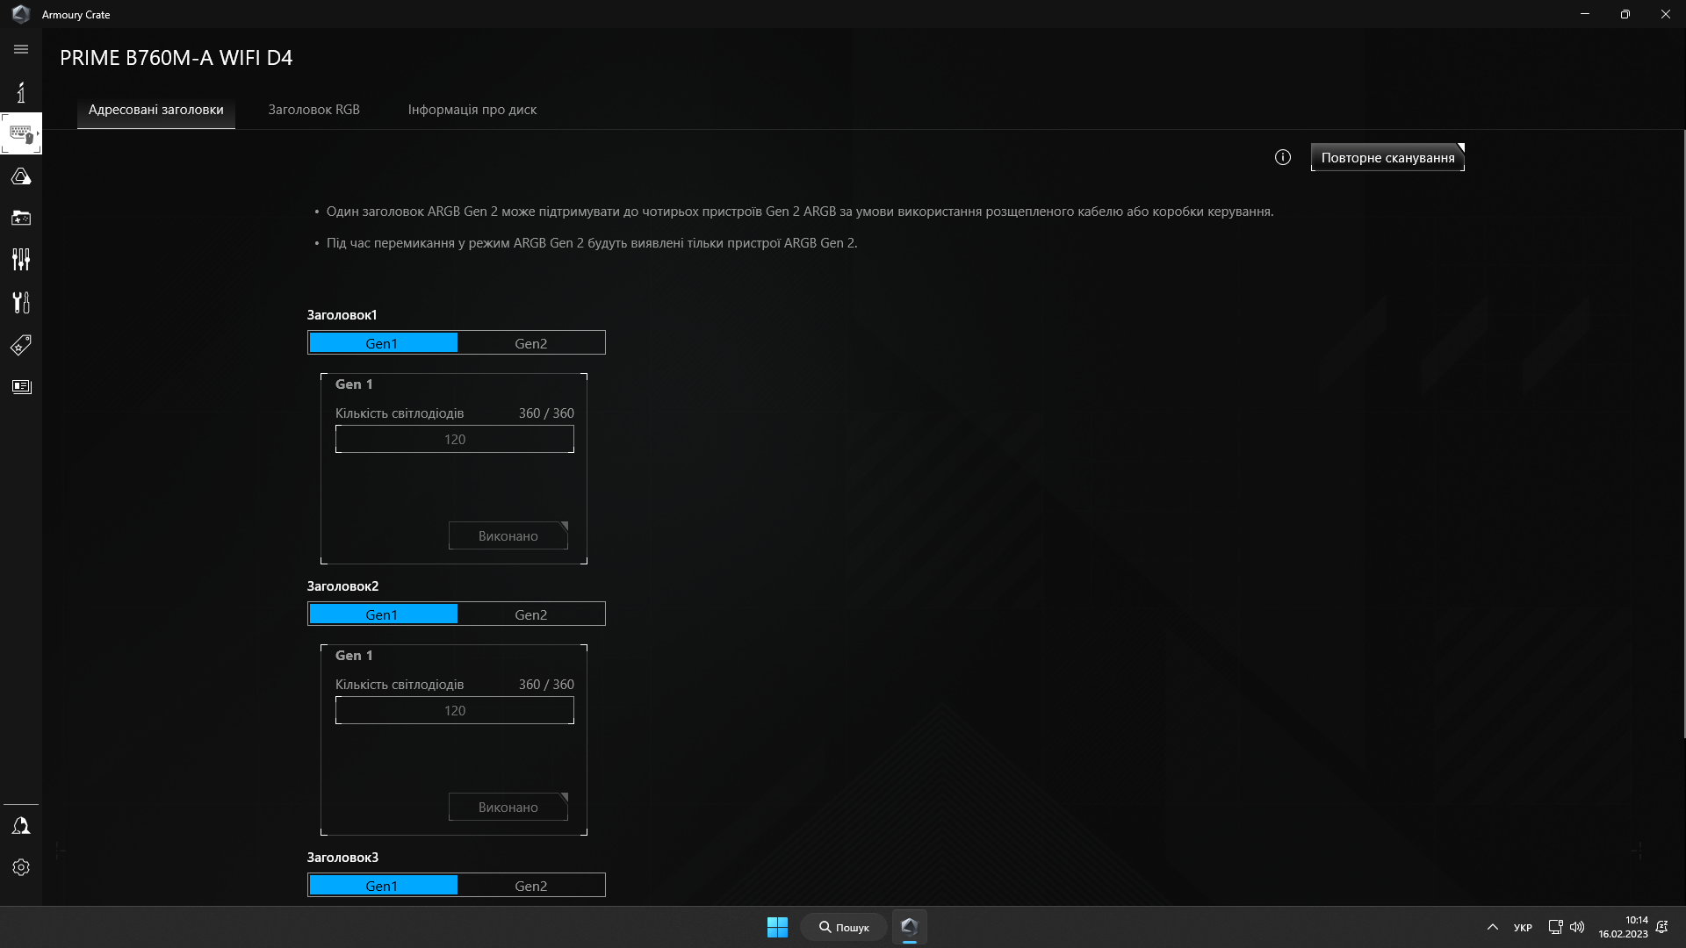Click LED count field in Заголовок2
1686x948 pixels.
pyautogui.click(x=454, y=710)
